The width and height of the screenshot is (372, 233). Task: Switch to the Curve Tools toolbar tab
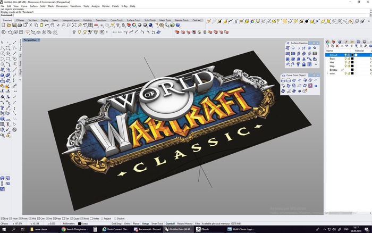[116, 20]
